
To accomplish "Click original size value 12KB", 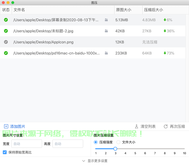I will 119,42.
